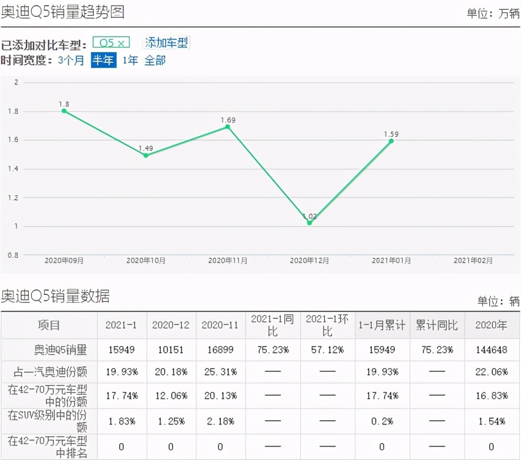Screen dimensions: 521x460
Task: Click the 22.06% cell
Action: tap(492, 371)
